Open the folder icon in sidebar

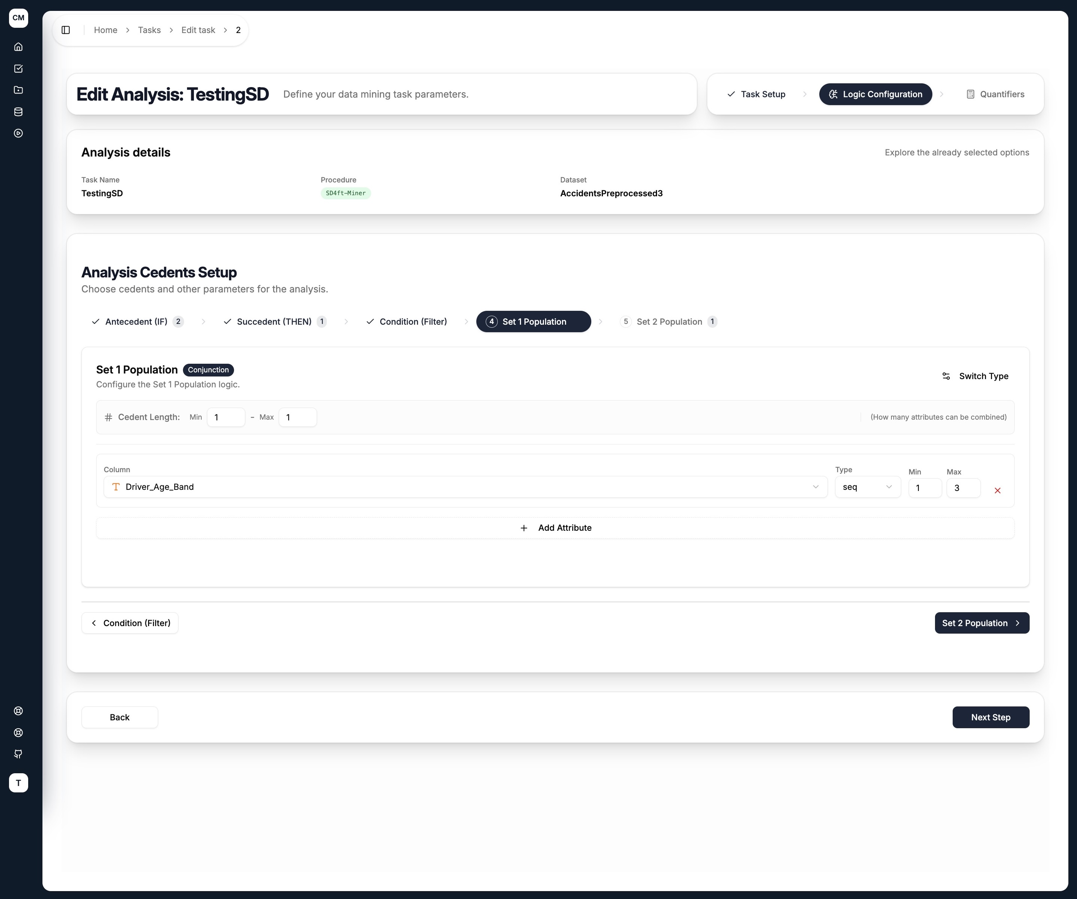18,90
